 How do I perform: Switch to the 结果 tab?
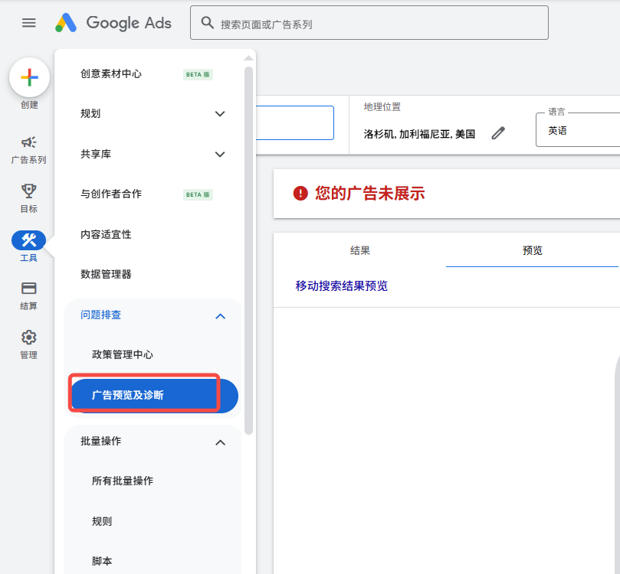point(361,250)
